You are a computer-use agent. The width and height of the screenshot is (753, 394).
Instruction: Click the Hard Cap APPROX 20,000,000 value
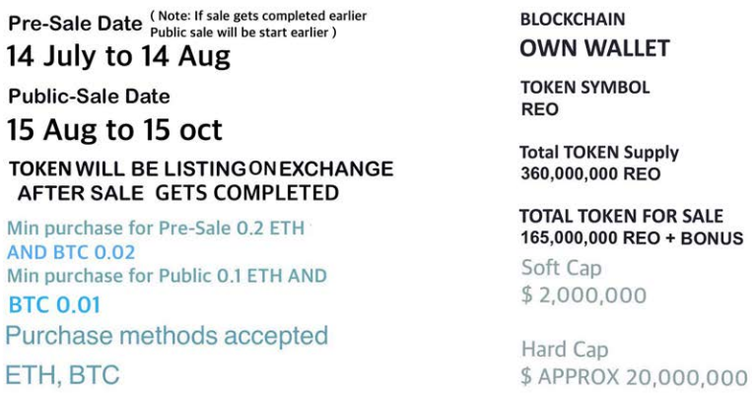[x=635, y=376]
